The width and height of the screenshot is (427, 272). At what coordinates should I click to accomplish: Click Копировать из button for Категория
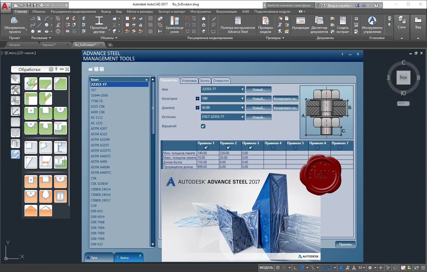tap(285, 99)
